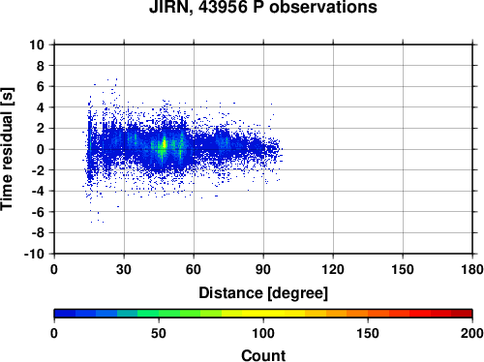Viewport: 484px width, 362px height.
Task: Click the yellow density hotspot in the scatter
Action: 164,143
